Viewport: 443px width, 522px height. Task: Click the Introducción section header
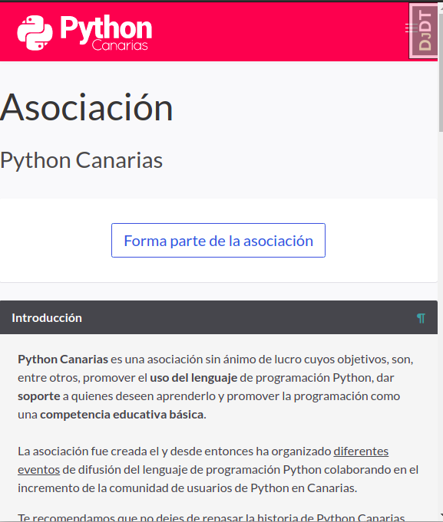(219, 317)
